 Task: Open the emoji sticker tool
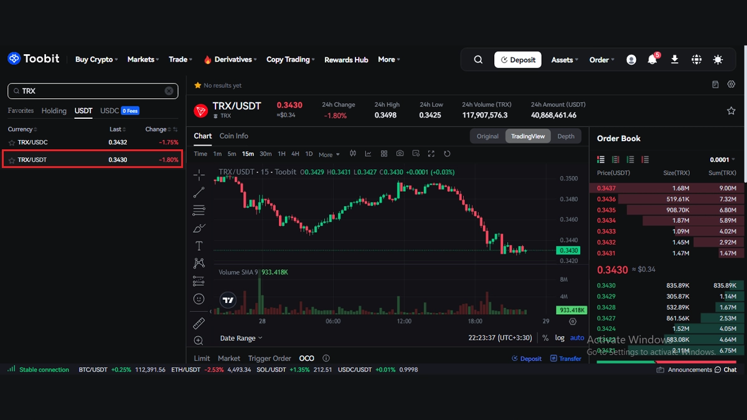click(x=199, y=299)
